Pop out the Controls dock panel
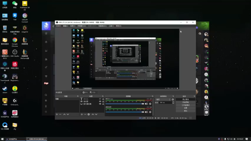The width and height of the screenshot is (251, 141). click(x=194, y=96)
